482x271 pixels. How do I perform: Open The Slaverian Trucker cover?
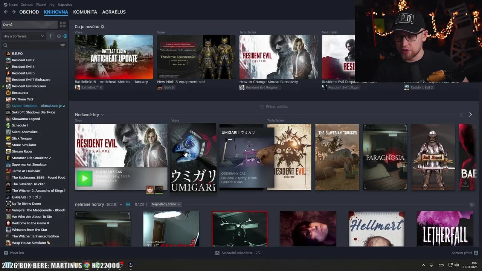(337, 157)
